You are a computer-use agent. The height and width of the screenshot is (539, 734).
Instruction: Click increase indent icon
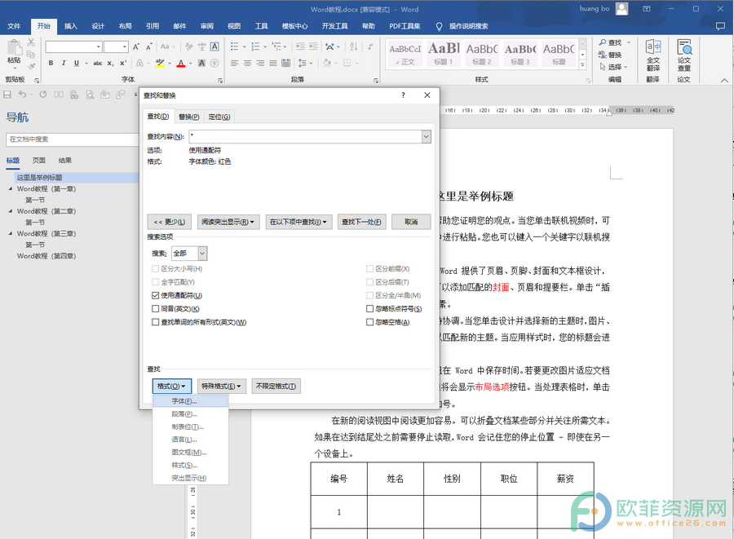tap(313, 46)
